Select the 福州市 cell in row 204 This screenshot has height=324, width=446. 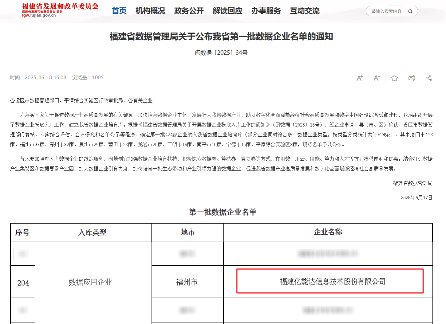[187, 282]
